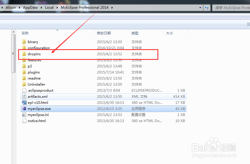This screenshot has height=164, width=250.
Task: Go to the Alison breadcrumb folder
Action: (11, 8)
